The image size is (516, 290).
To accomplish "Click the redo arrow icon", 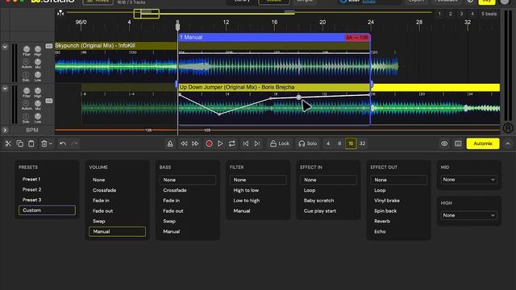I will click(x=75, y=143).
